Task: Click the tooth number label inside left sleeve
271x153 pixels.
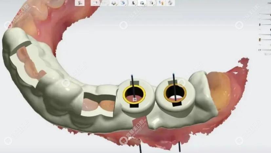Action: click(134, 98)
